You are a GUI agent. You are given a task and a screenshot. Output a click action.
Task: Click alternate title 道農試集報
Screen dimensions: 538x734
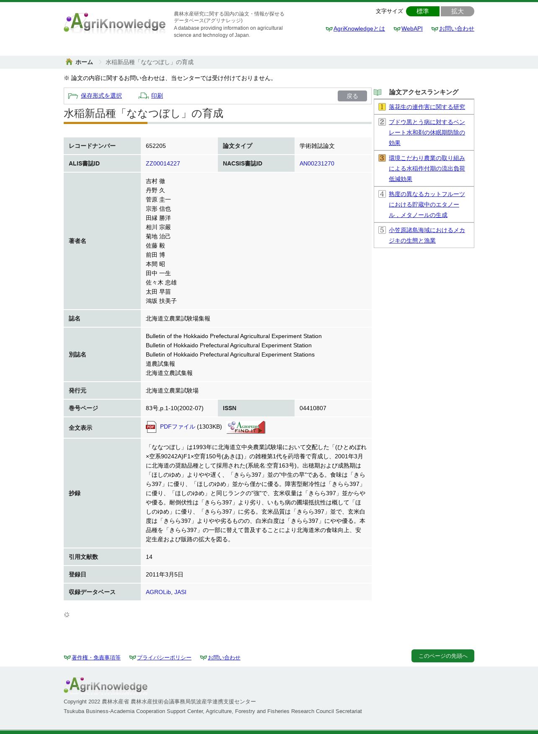(160, 364)
